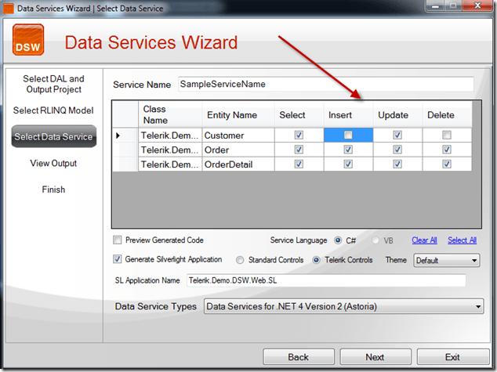Viewport: 497px width, 372px height.
Task: Check Delete checkbox for Customer row
Action: coord(447,135)
